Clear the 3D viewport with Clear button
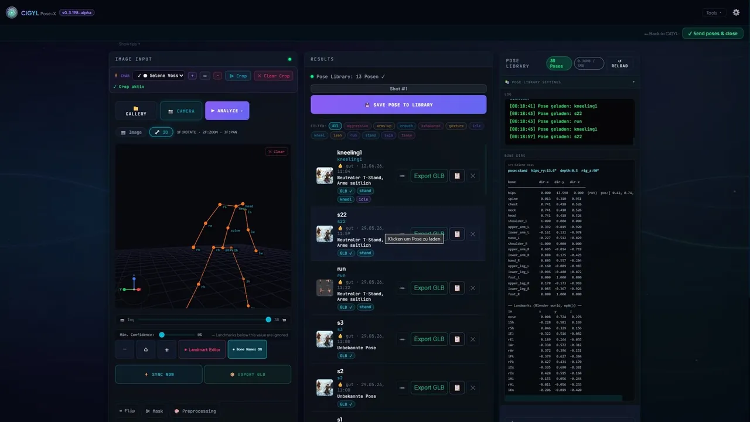The image size is (750, 422). 276,151
